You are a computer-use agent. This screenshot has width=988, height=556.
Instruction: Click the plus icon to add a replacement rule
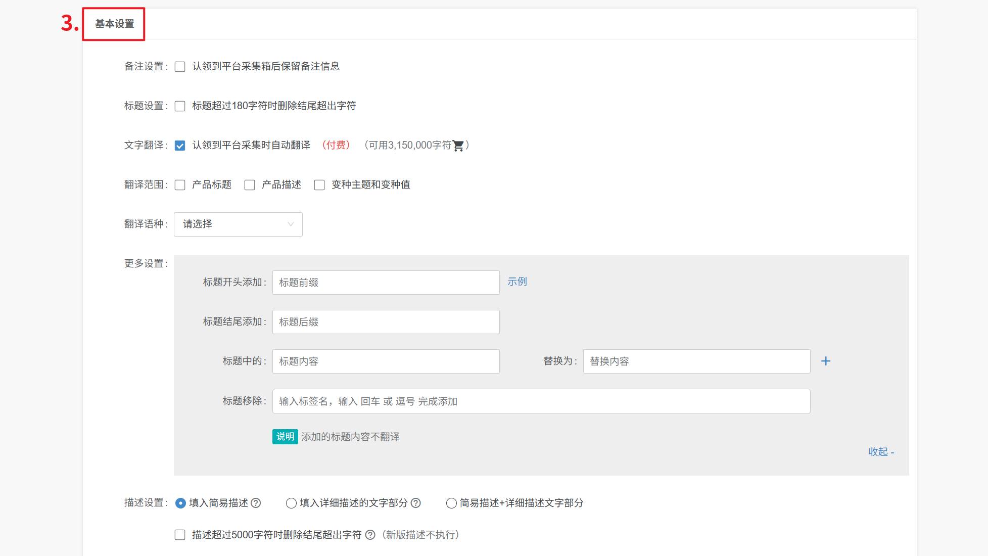click(x=825, y=361)
